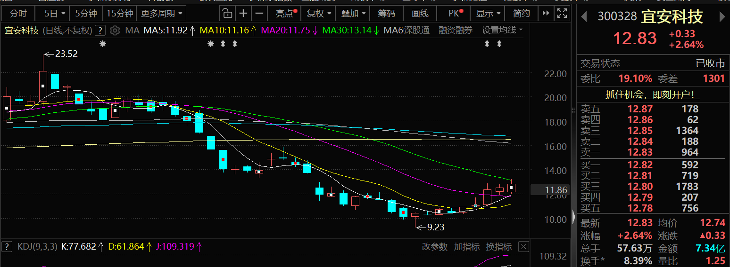This screenshot has width=730, height=267.
Task: Open the 画线 drawing tools
Action: point(420,13)
